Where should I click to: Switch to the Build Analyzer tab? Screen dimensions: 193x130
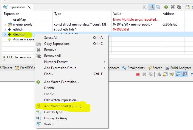(x=178, y=68)
